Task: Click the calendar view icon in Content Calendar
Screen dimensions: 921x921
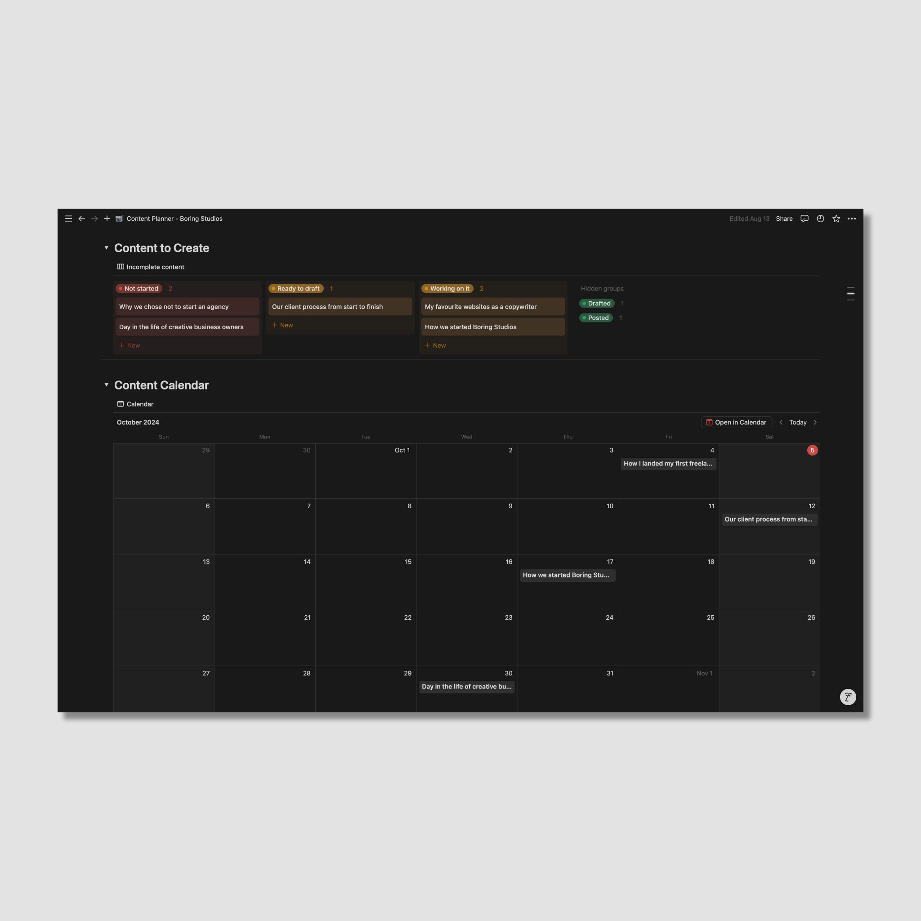Action: point(121,404)
